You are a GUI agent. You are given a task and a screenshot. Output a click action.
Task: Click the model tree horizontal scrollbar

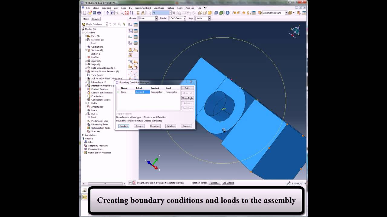coord(105,184)
